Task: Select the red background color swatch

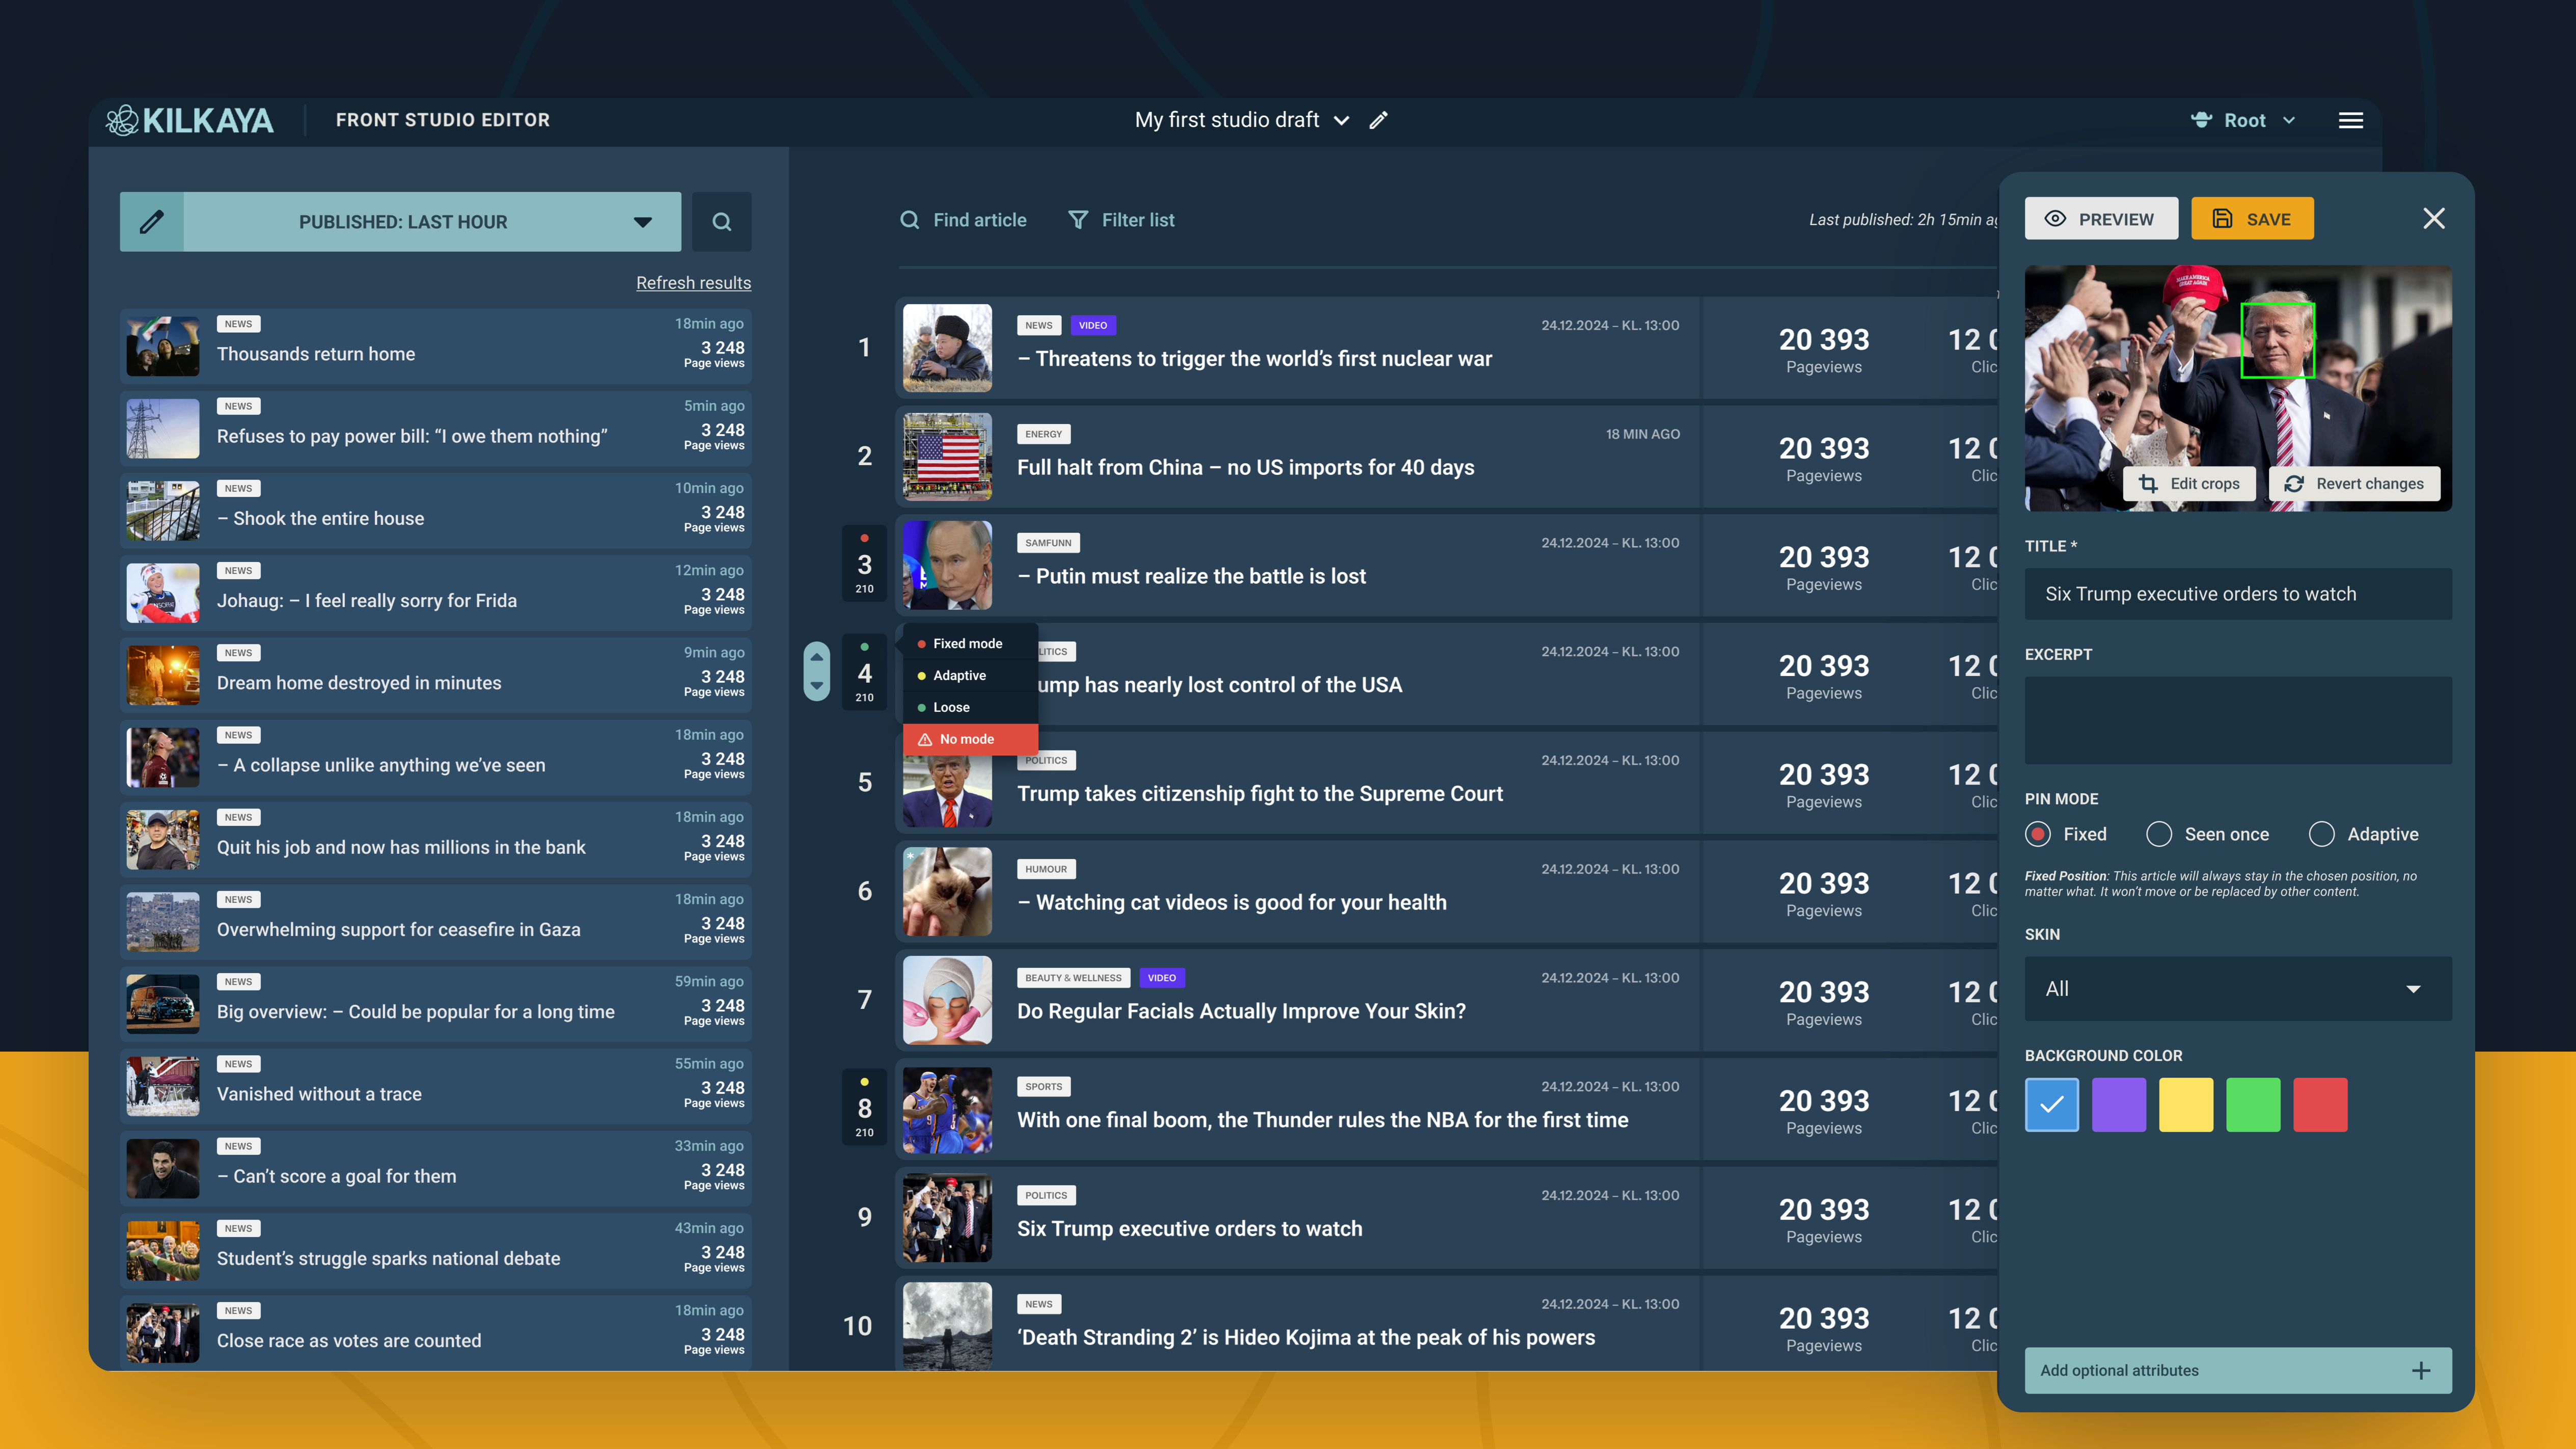Action: tap(2319, 1105)
